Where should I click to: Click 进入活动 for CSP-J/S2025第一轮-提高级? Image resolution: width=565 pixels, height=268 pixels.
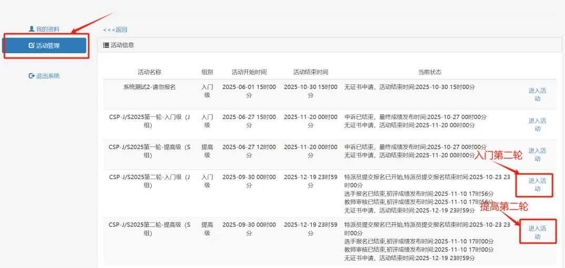537,154
